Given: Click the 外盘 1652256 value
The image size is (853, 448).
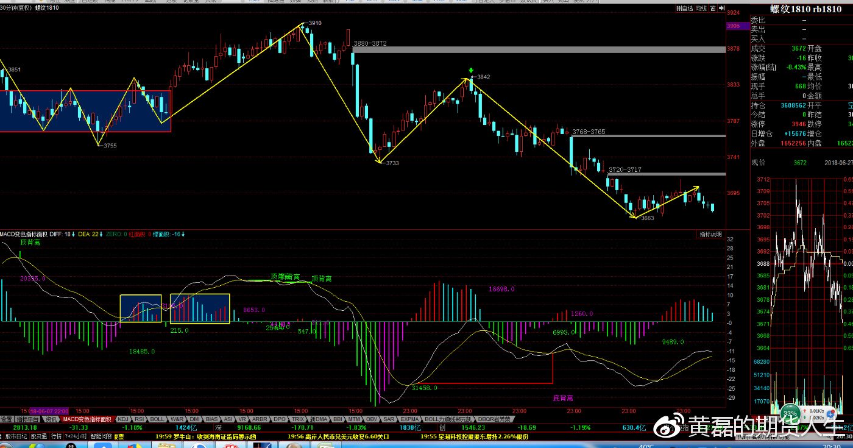Looking at the screenshot, I should pos(793,143).
